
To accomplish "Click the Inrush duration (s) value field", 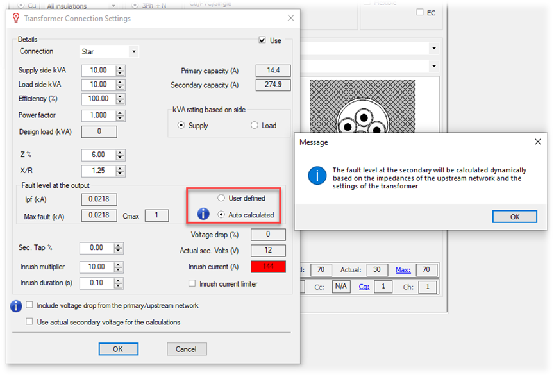I will [97, 283].
